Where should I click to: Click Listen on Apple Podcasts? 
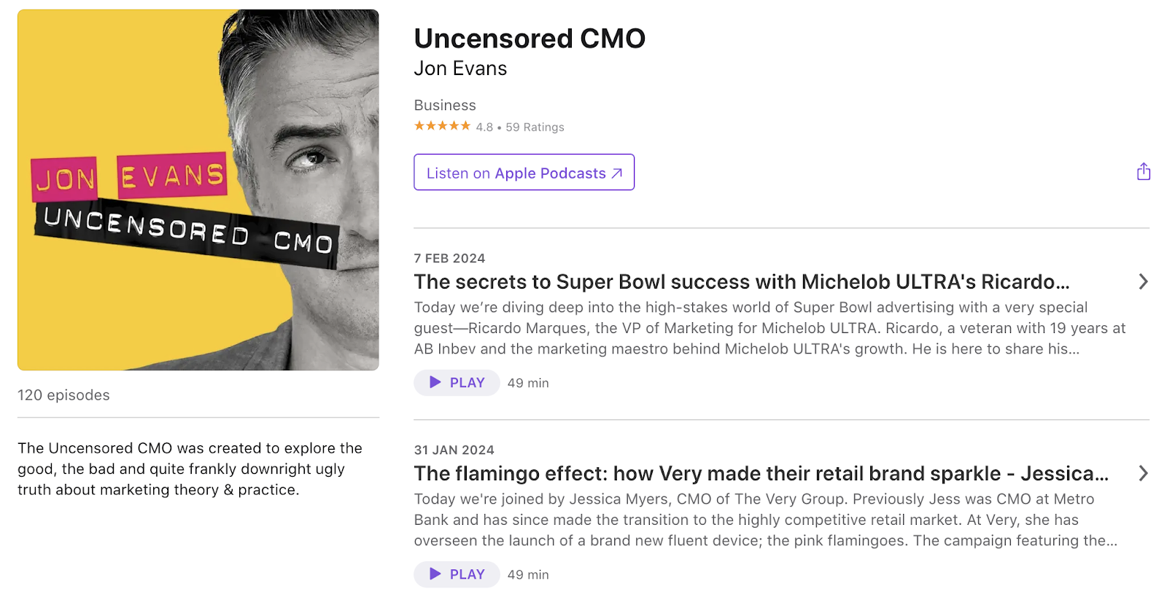(x=524, y=173)
